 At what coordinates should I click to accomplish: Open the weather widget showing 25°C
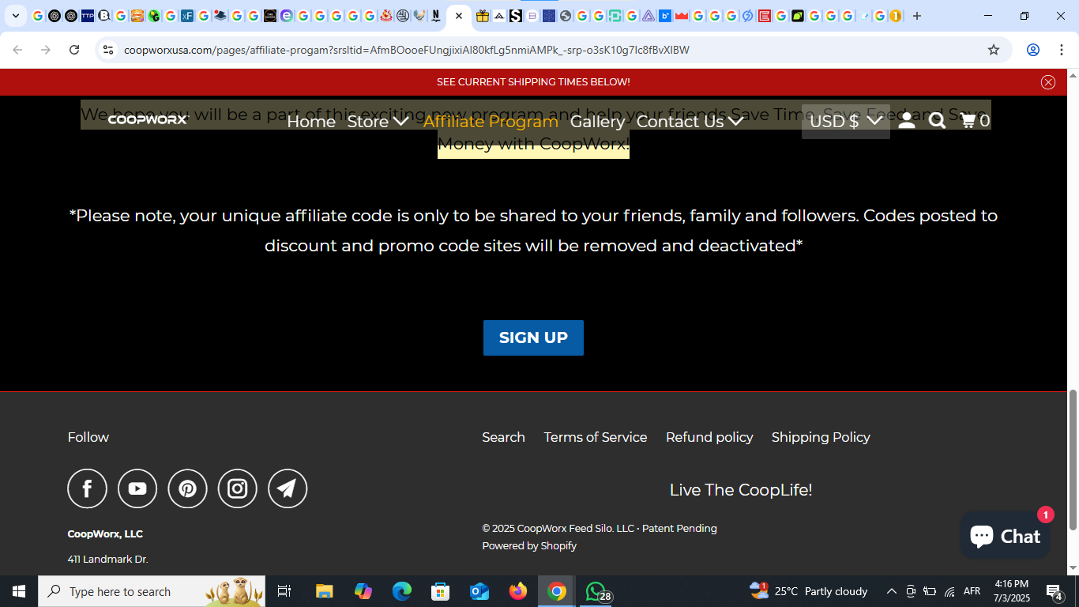pos(809,591)
